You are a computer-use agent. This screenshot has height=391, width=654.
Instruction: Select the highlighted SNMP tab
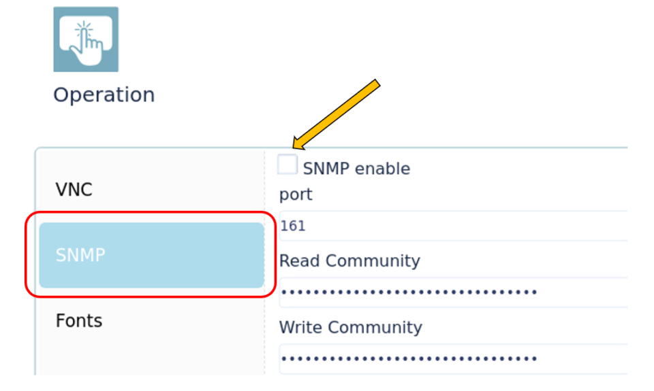click(x=151, y=255)
